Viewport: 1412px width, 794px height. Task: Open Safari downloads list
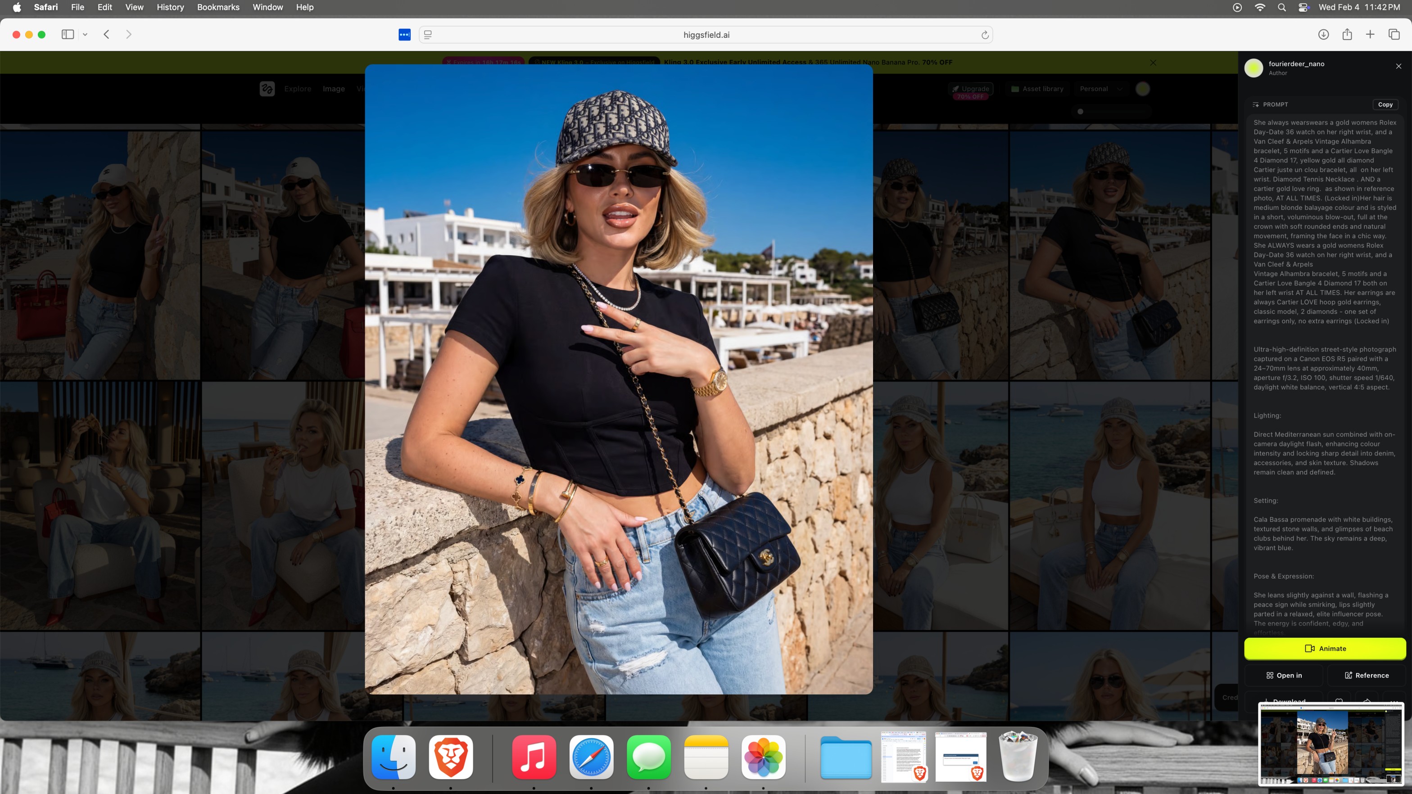(x=1323, y=35)
